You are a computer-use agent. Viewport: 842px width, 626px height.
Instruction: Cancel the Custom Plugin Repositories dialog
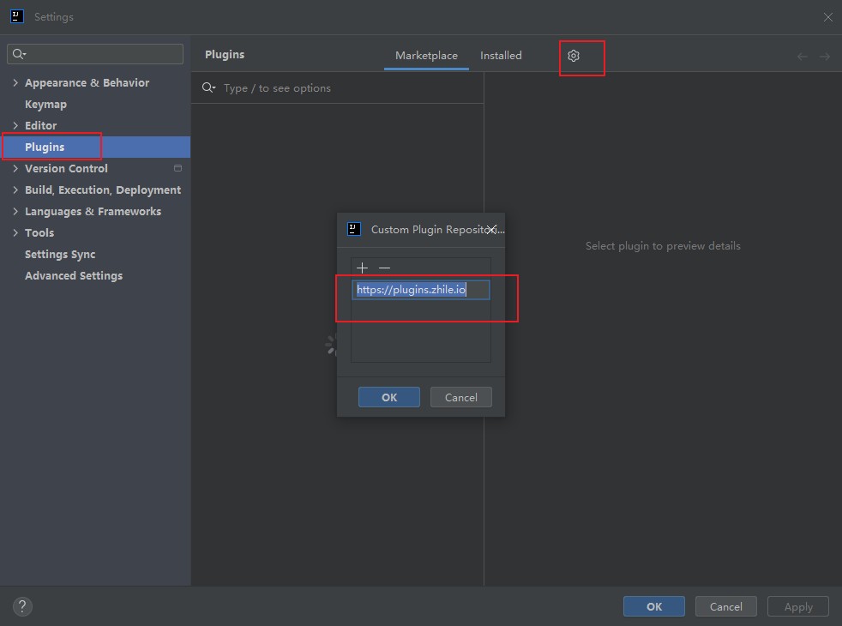point(460,397)
